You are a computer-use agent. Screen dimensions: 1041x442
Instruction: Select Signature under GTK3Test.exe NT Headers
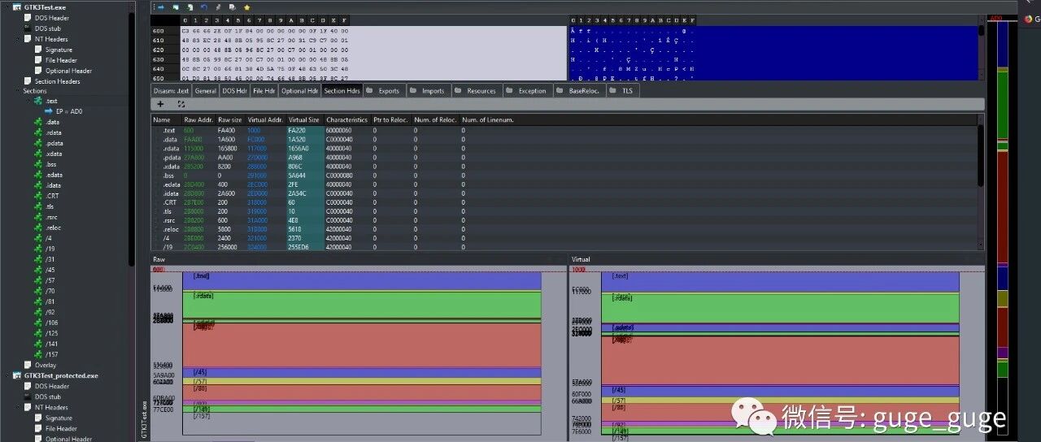tap(59, 50)
